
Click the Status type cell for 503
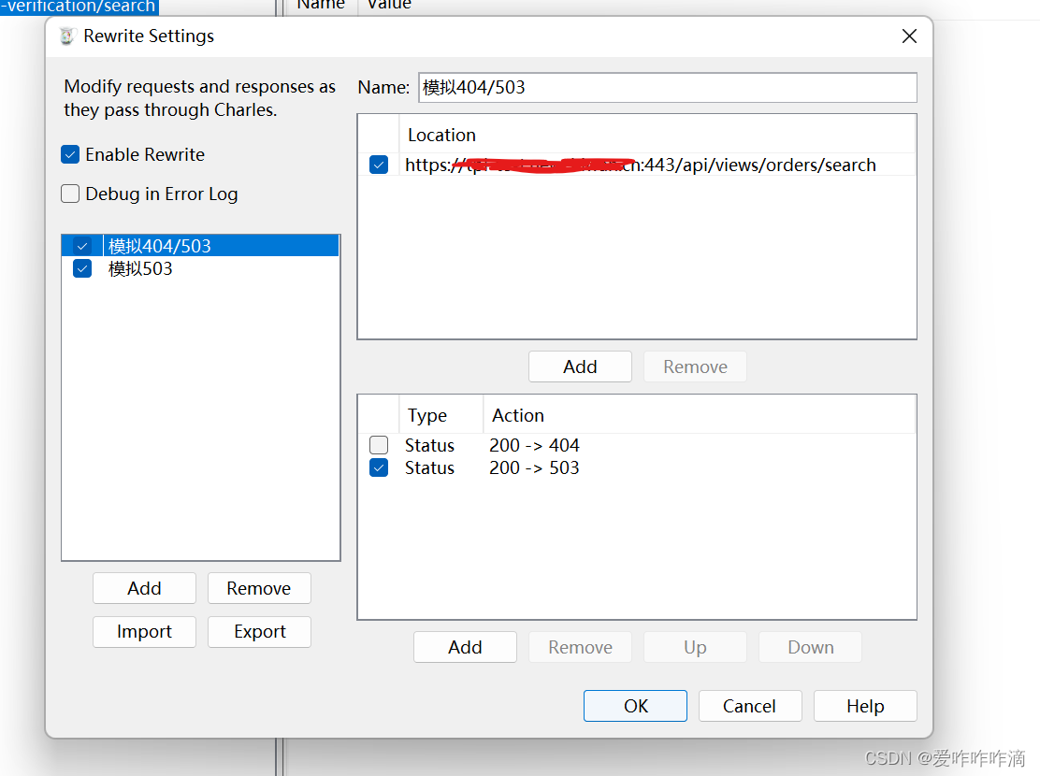point(429,467)
